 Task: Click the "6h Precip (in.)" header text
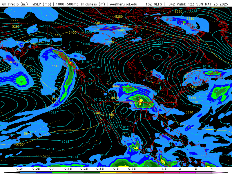[15, 4]
